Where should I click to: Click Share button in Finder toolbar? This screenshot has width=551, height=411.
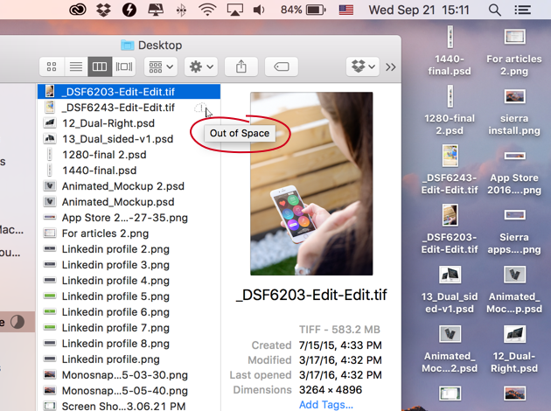(241, 66)
